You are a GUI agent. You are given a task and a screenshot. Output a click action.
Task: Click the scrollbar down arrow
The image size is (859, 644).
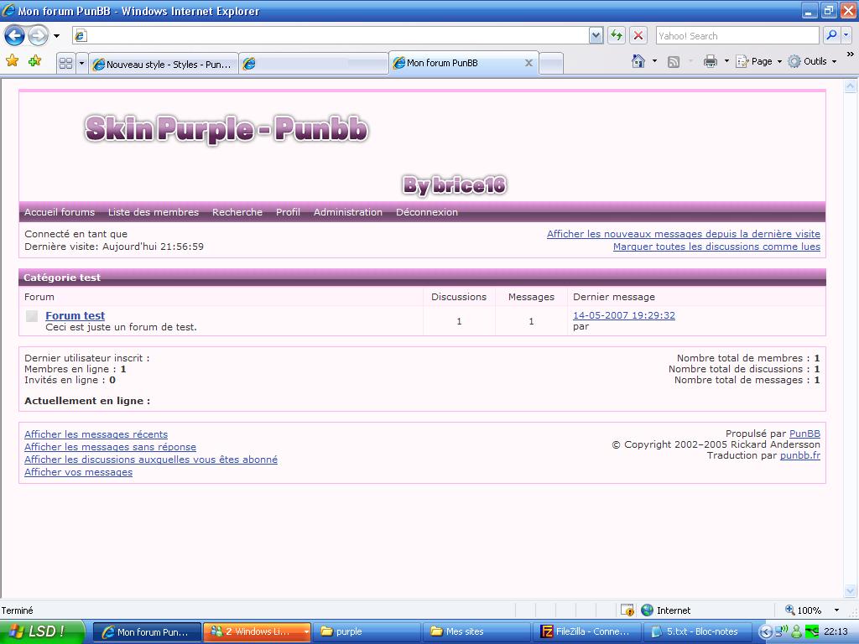click(x=851, y=590)
